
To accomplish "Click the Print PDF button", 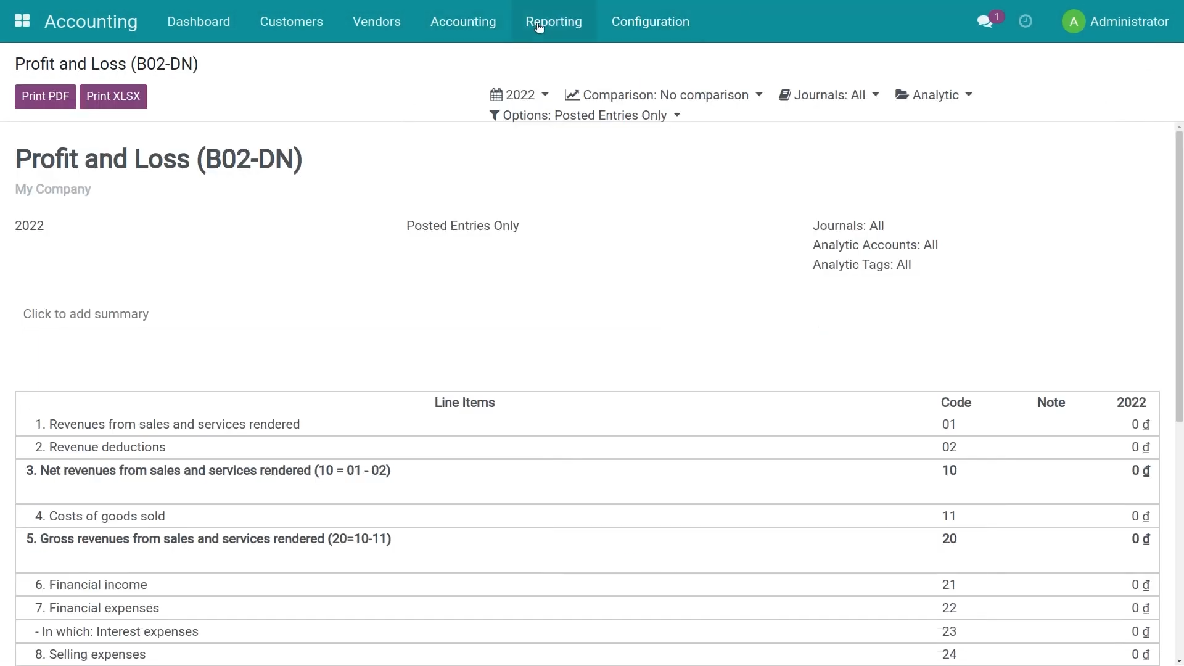I will coord(45,97).
